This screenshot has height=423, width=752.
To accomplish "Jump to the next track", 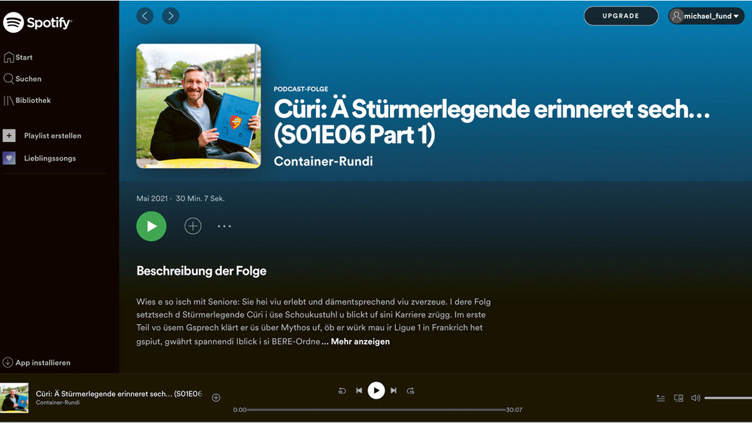I will point(394,391).
